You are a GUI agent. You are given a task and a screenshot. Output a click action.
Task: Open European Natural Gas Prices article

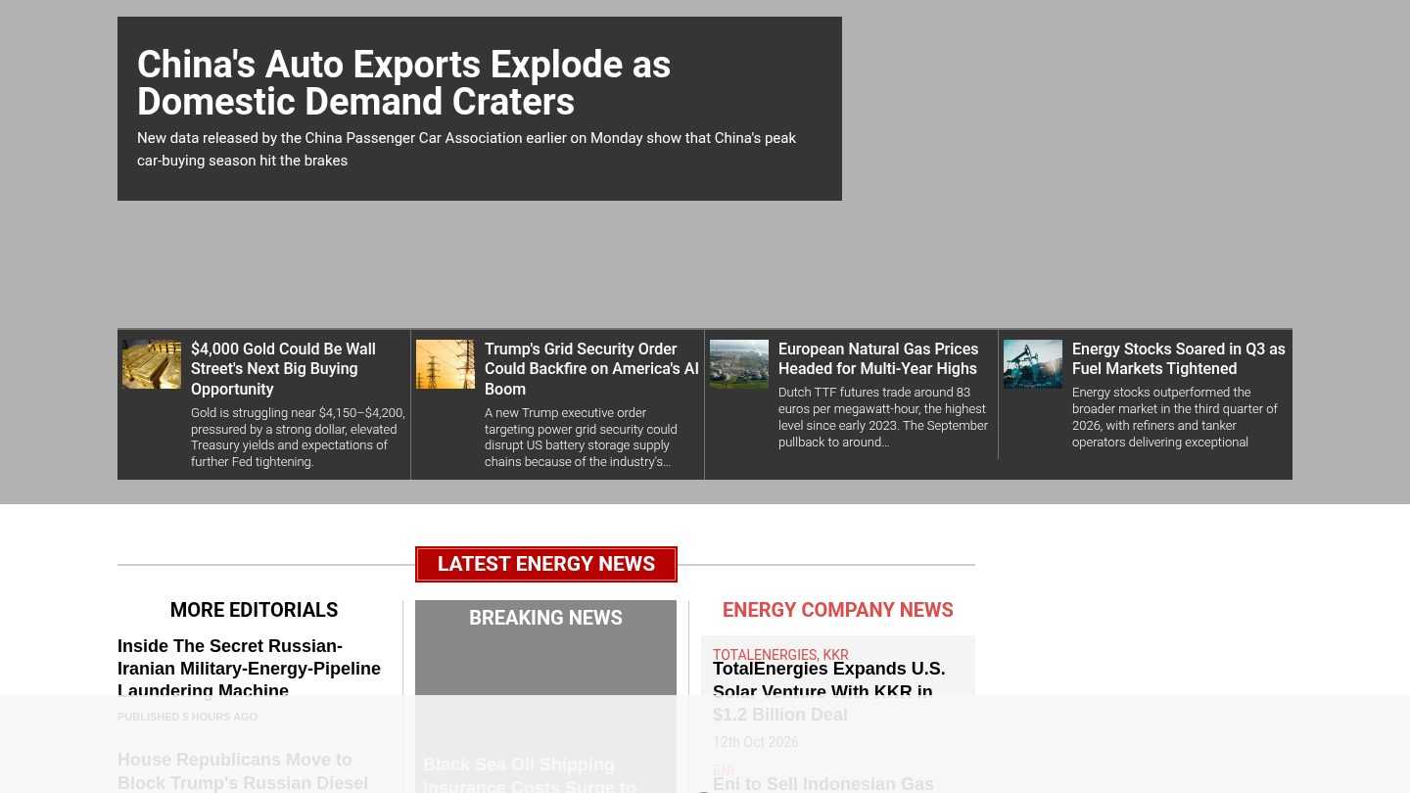pos(878,358)
